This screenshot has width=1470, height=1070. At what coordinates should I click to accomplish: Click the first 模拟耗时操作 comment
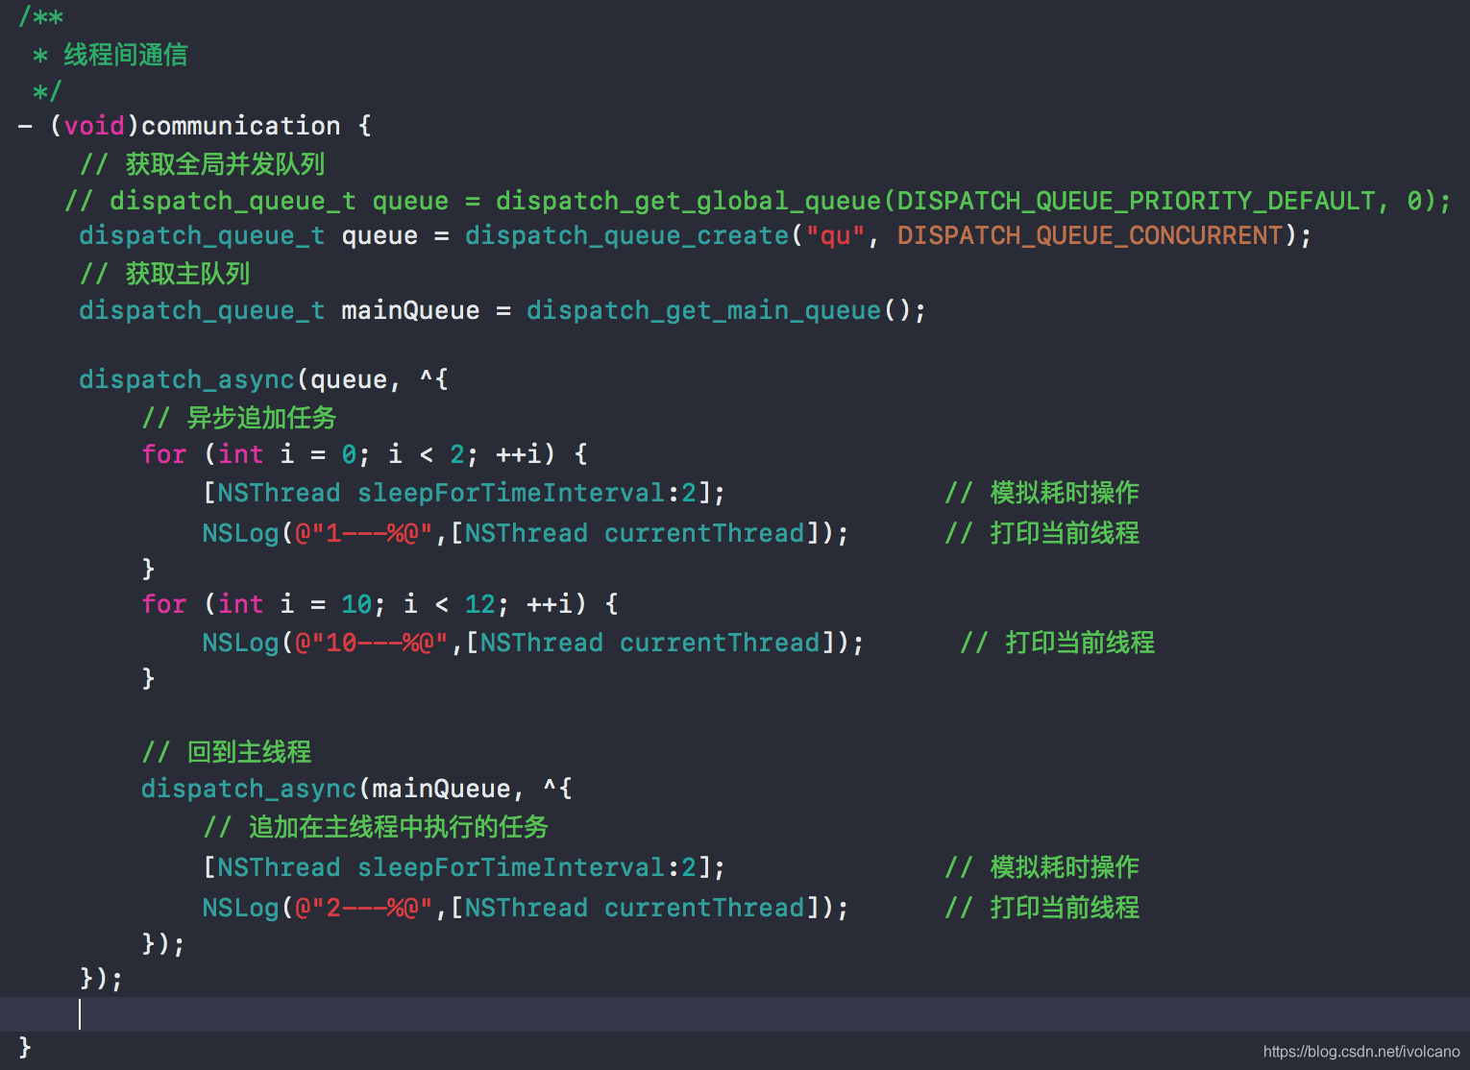tap(1042, 493)
